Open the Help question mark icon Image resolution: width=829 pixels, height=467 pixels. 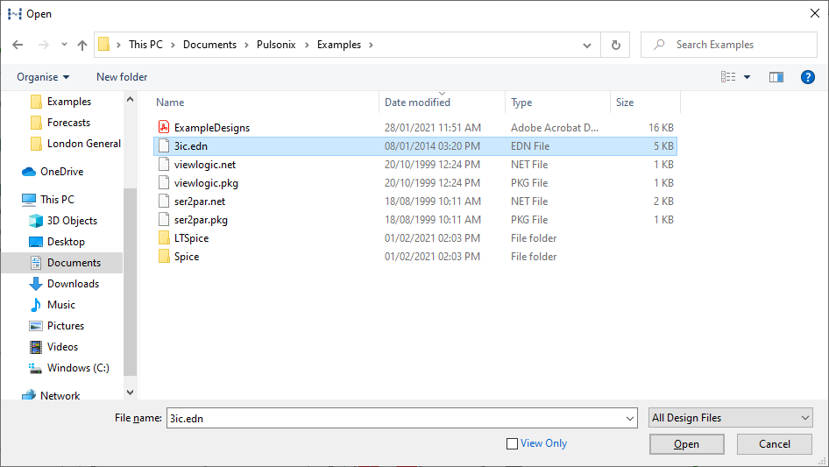[808, 77]
